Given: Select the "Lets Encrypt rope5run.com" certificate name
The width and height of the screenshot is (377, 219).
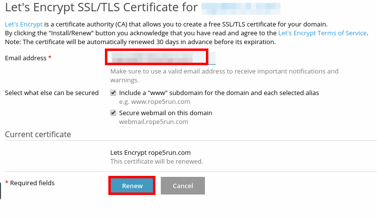Looking at the screenshot, I should pos(150,152).
